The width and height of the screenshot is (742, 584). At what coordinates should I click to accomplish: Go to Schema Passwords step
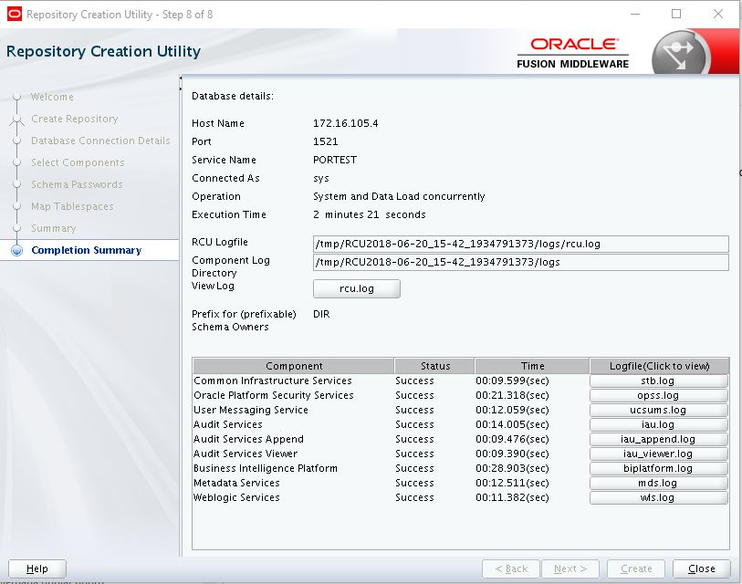click(77, 184)
